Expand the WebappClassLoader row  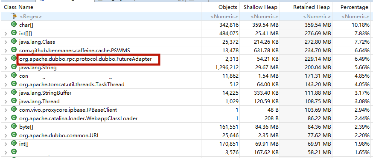[x=6, y=118]
